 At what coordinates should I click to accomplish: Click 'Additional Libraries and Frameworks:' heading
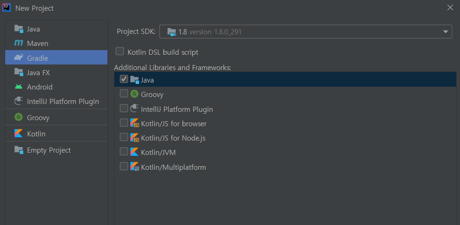click(x=173, y=68)
